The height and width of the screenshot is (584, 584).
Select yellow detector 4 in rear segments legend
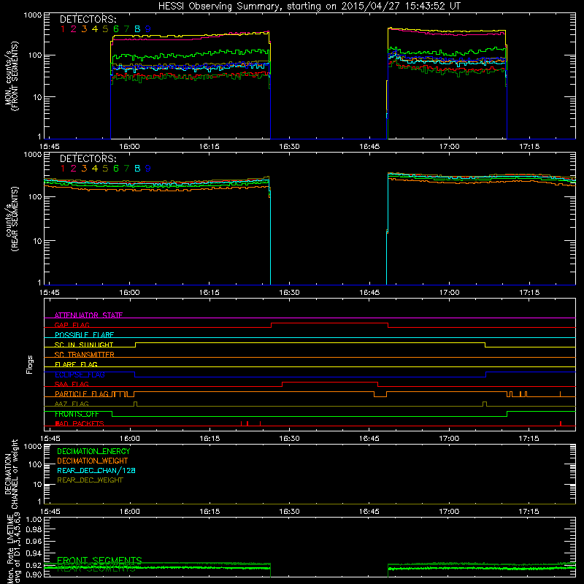(x=95, y=169)
